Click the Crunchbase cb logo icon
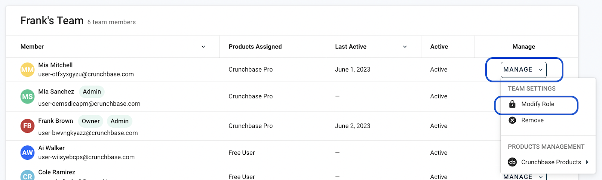The height and width of the screenshot is (180, 602). [512, 162]
